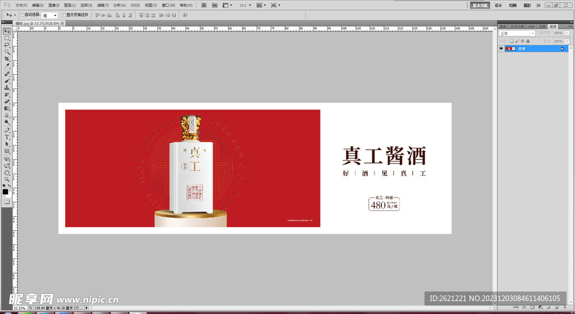Switch to the 基本功能 workspace
The image size is (575, 314).
click(x=480, y=5)
